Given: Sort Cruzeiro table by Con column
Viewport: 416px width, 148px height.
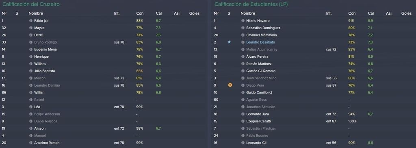Looking at the screenshot, I should tap(140, 13).
